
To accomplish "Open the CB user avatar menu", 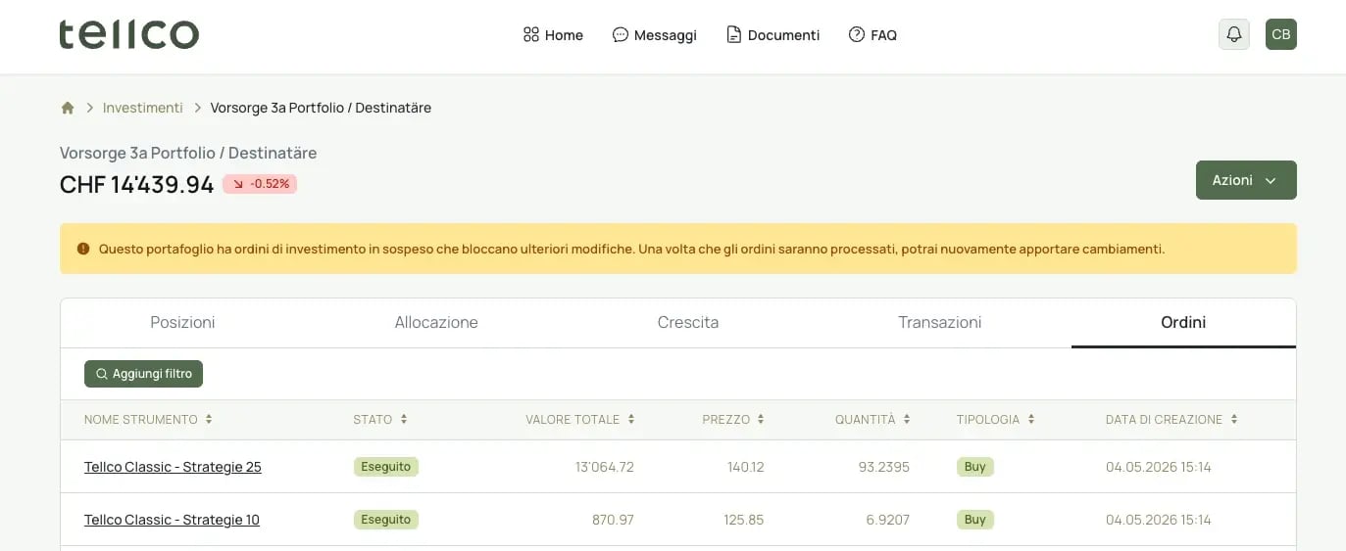I will [x=1281, y=34].
